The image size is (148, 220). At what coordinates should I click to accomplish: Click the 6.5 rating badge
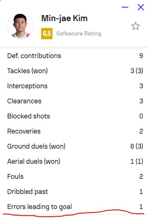[47, 34]
